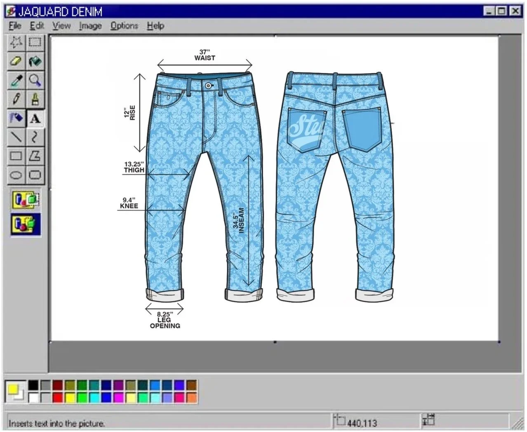Click the rectangular Select tool

(35, 42)
